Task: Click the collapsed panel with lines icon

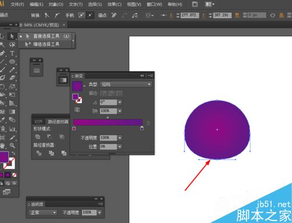Action: [x=37, y=70]
